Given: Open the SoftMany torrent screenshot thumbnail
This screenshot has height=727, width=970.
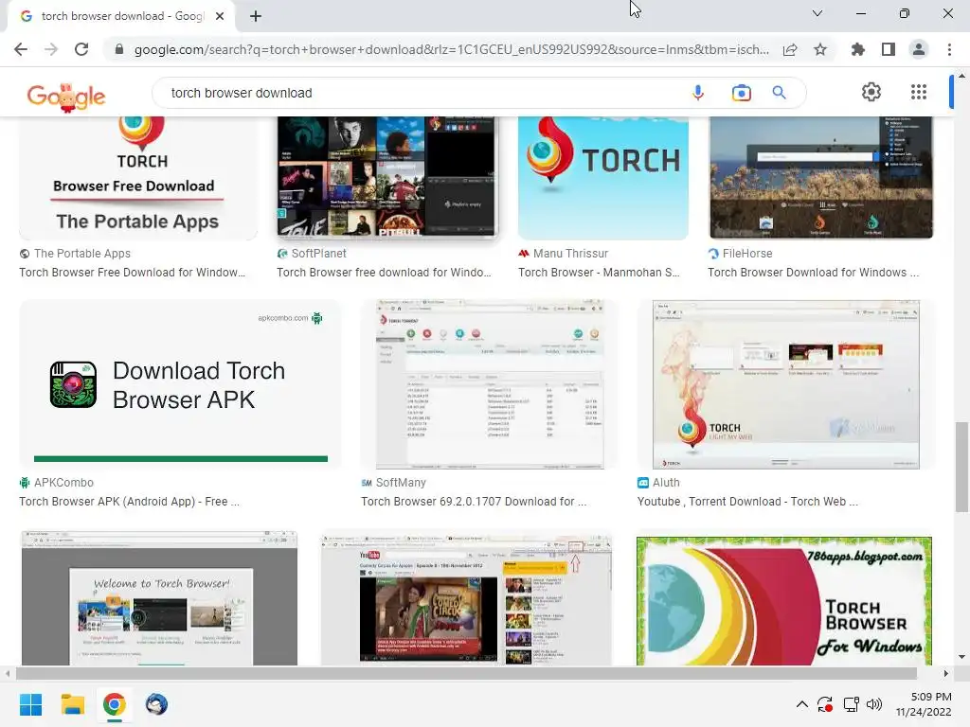Looking at the screenshot, I should click(x=490, y=384).
